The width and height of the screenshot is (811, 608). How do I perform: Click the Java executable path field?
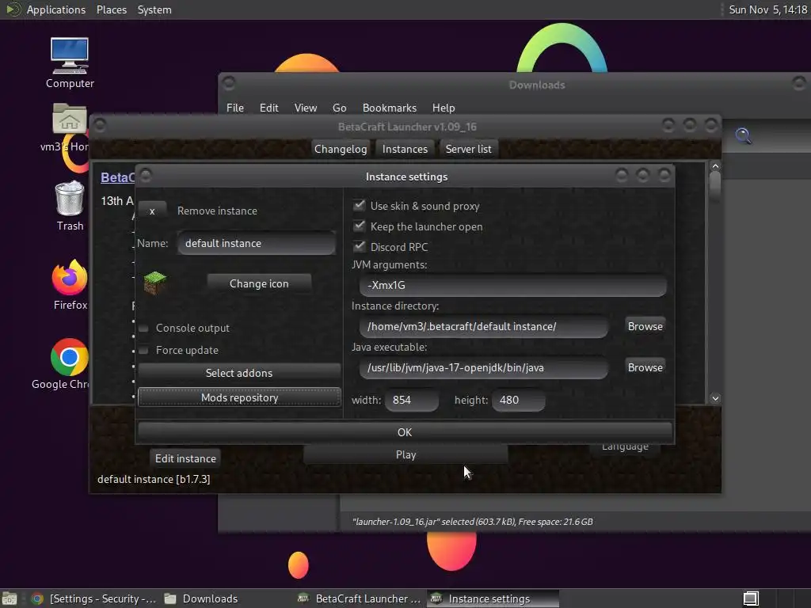(x=484, y=367)
